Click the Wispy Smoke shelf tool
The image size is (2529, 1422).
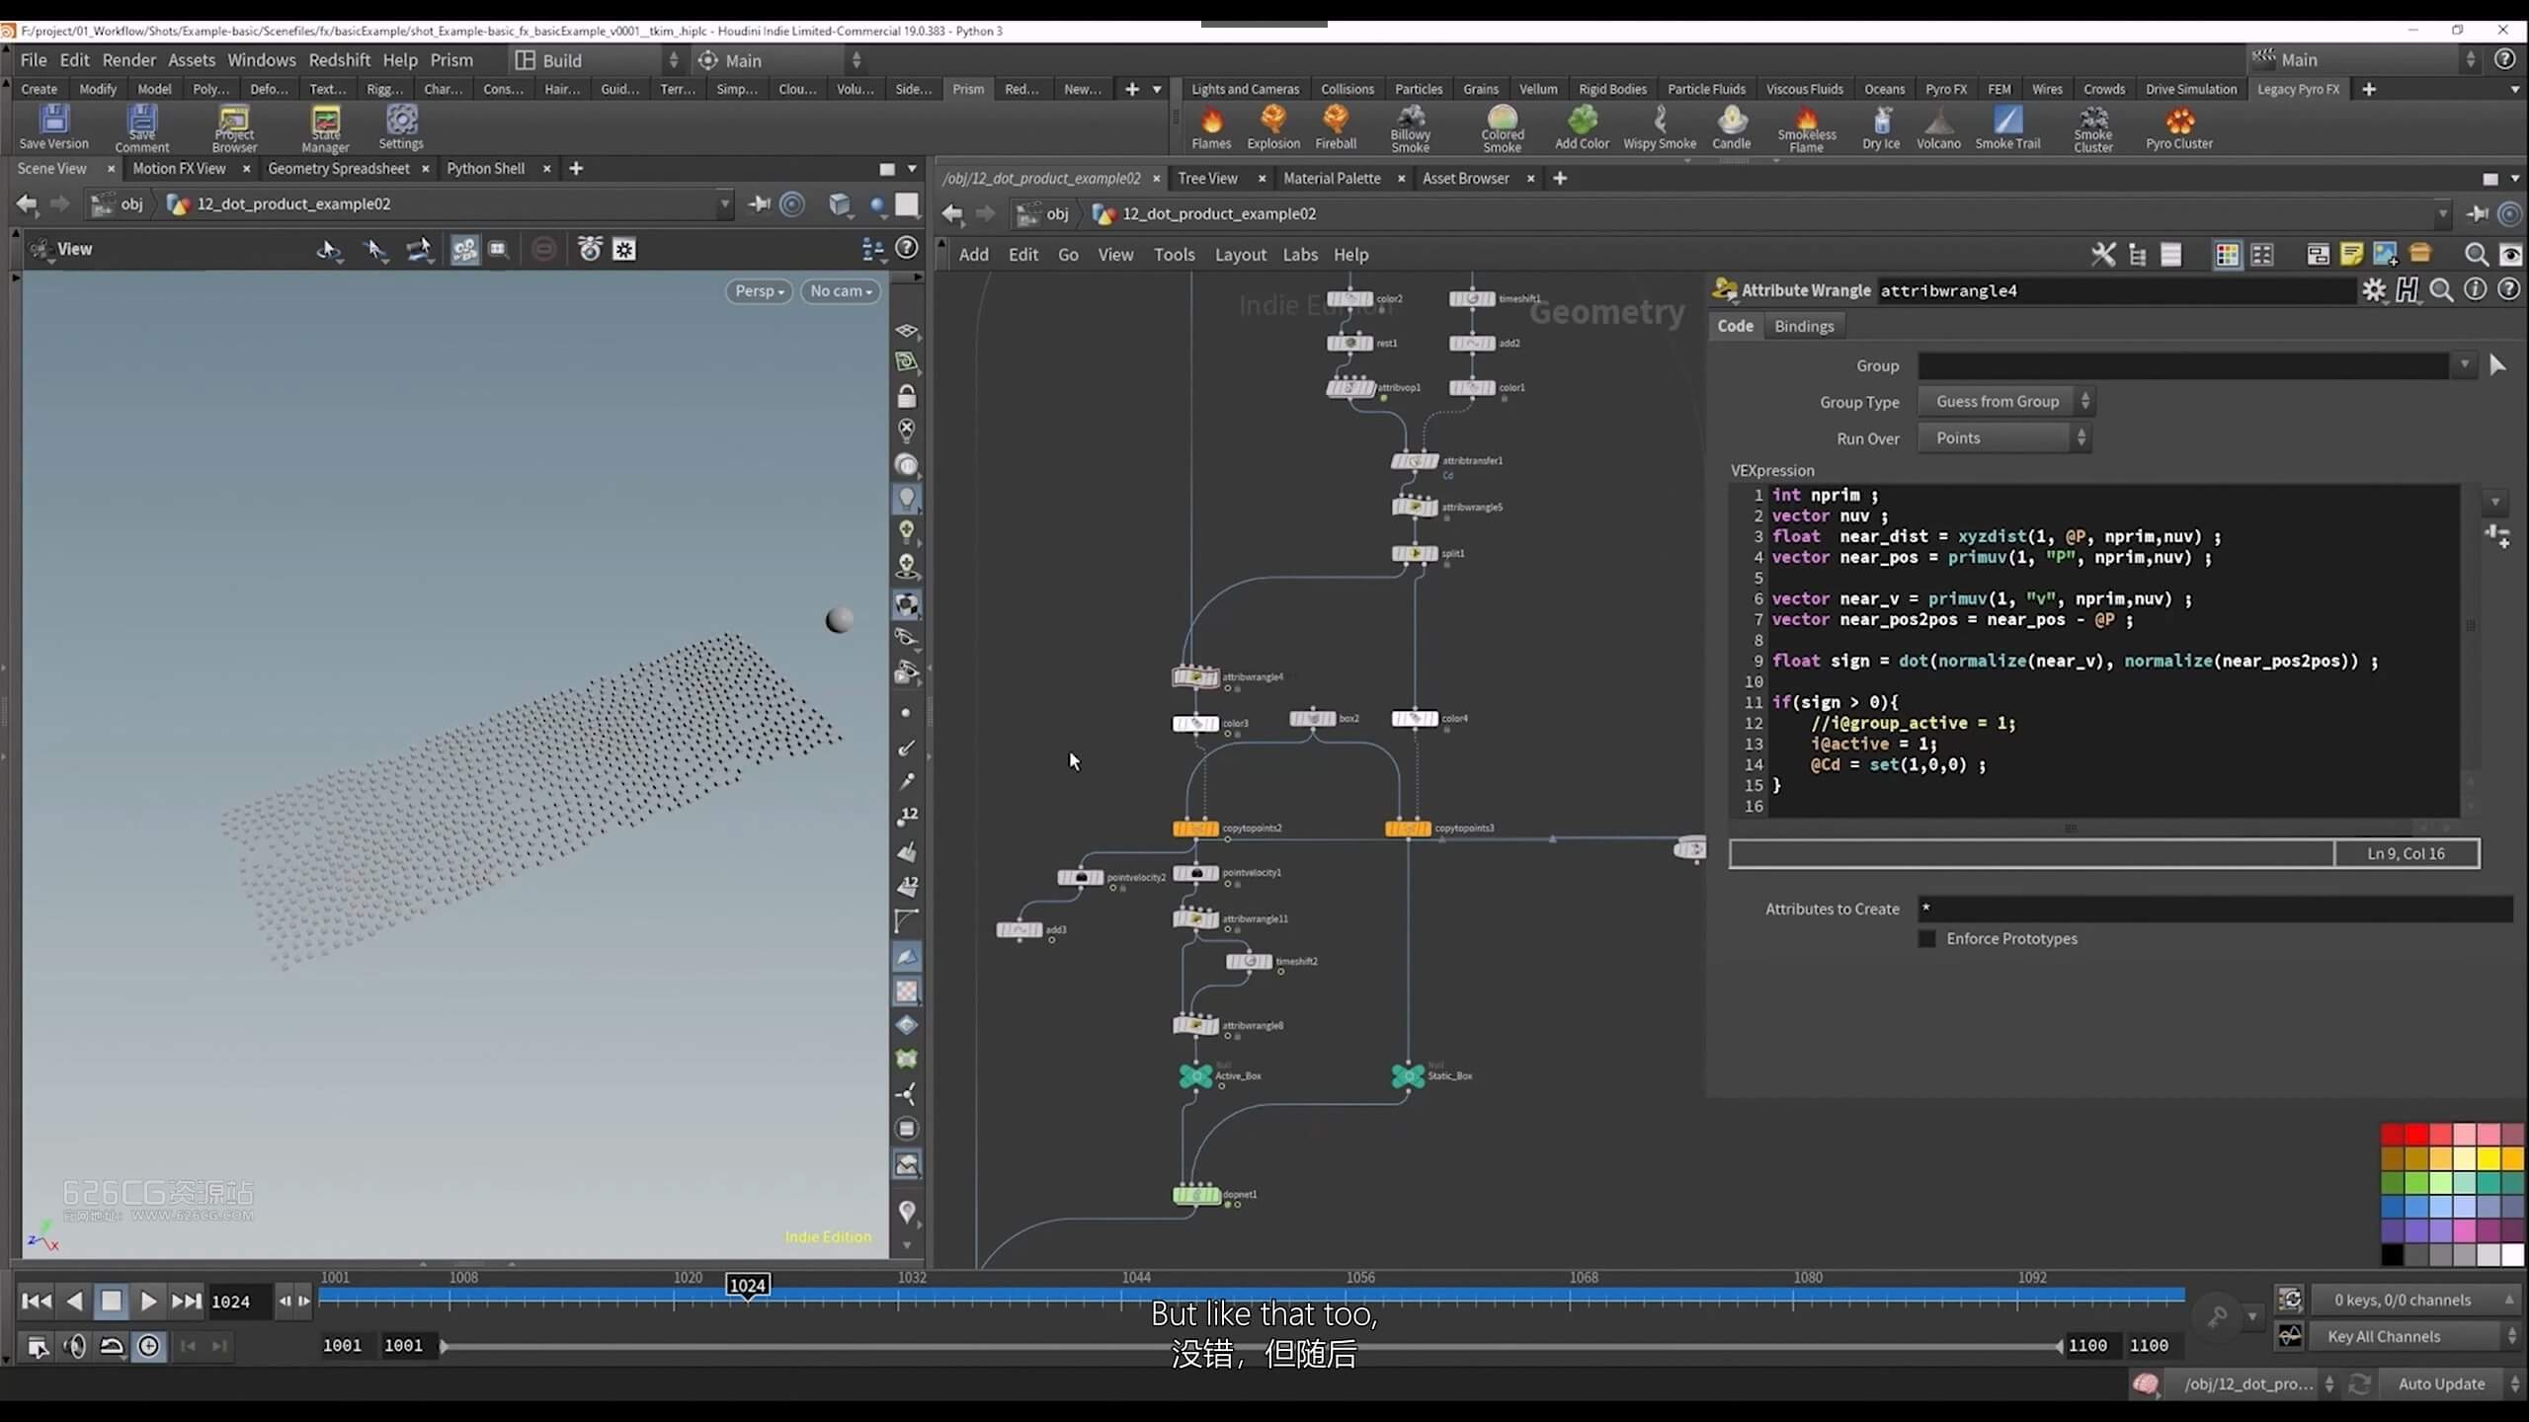coord(1659,128)
